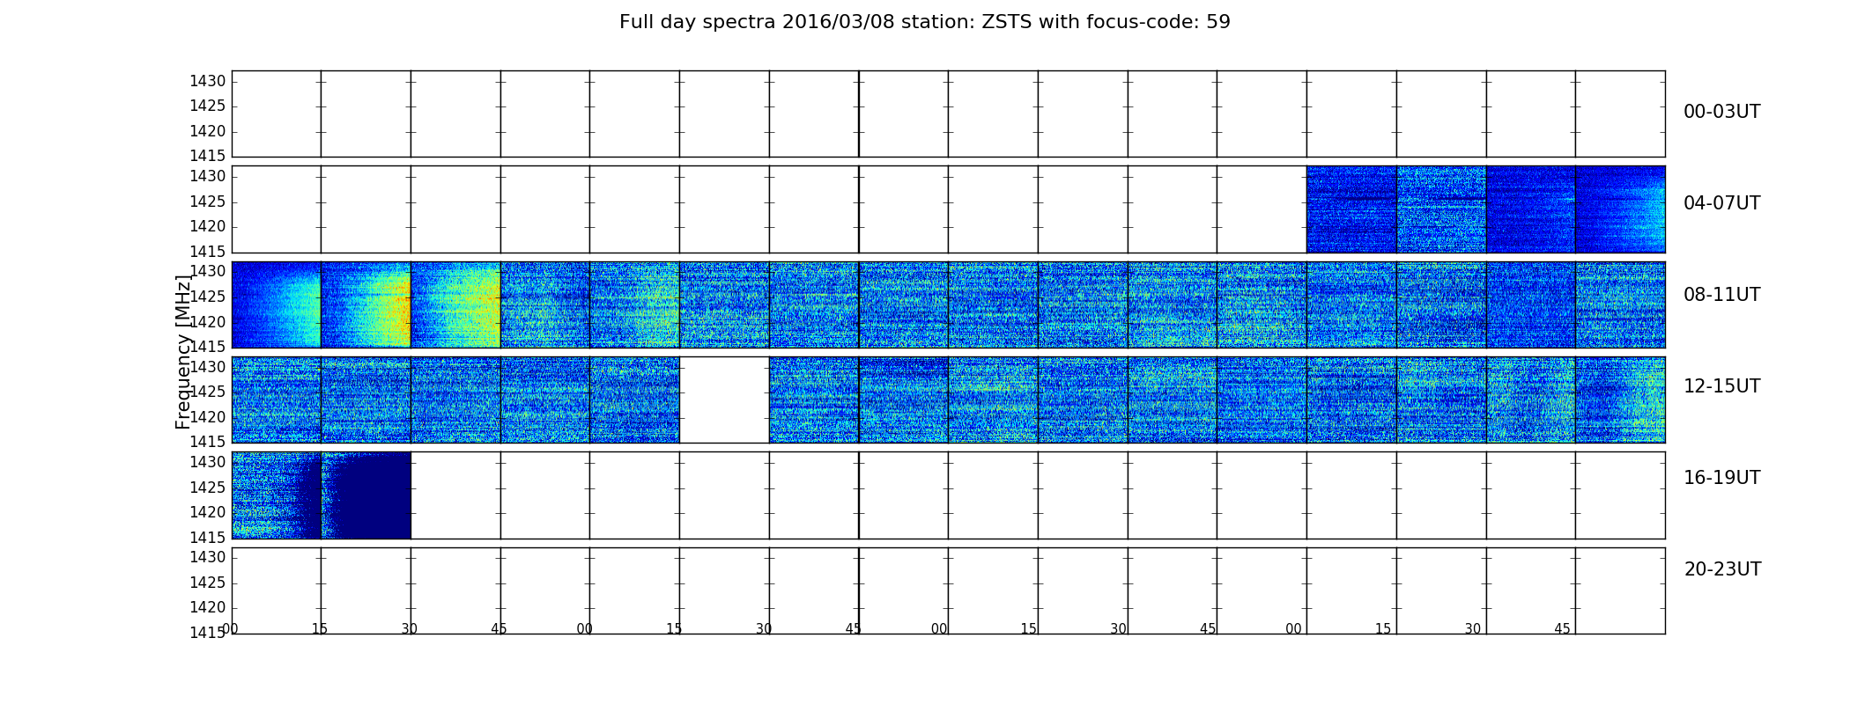Click the 1430 tick of the 20-23UT row
Viewport: 1850px width, 704px height.
point(208,558)
